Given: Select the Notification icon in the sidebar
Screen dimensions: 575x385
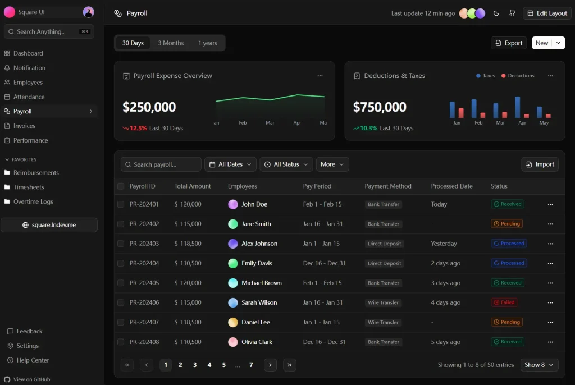Looking at the screenshot, I should [x=8, y=67].
